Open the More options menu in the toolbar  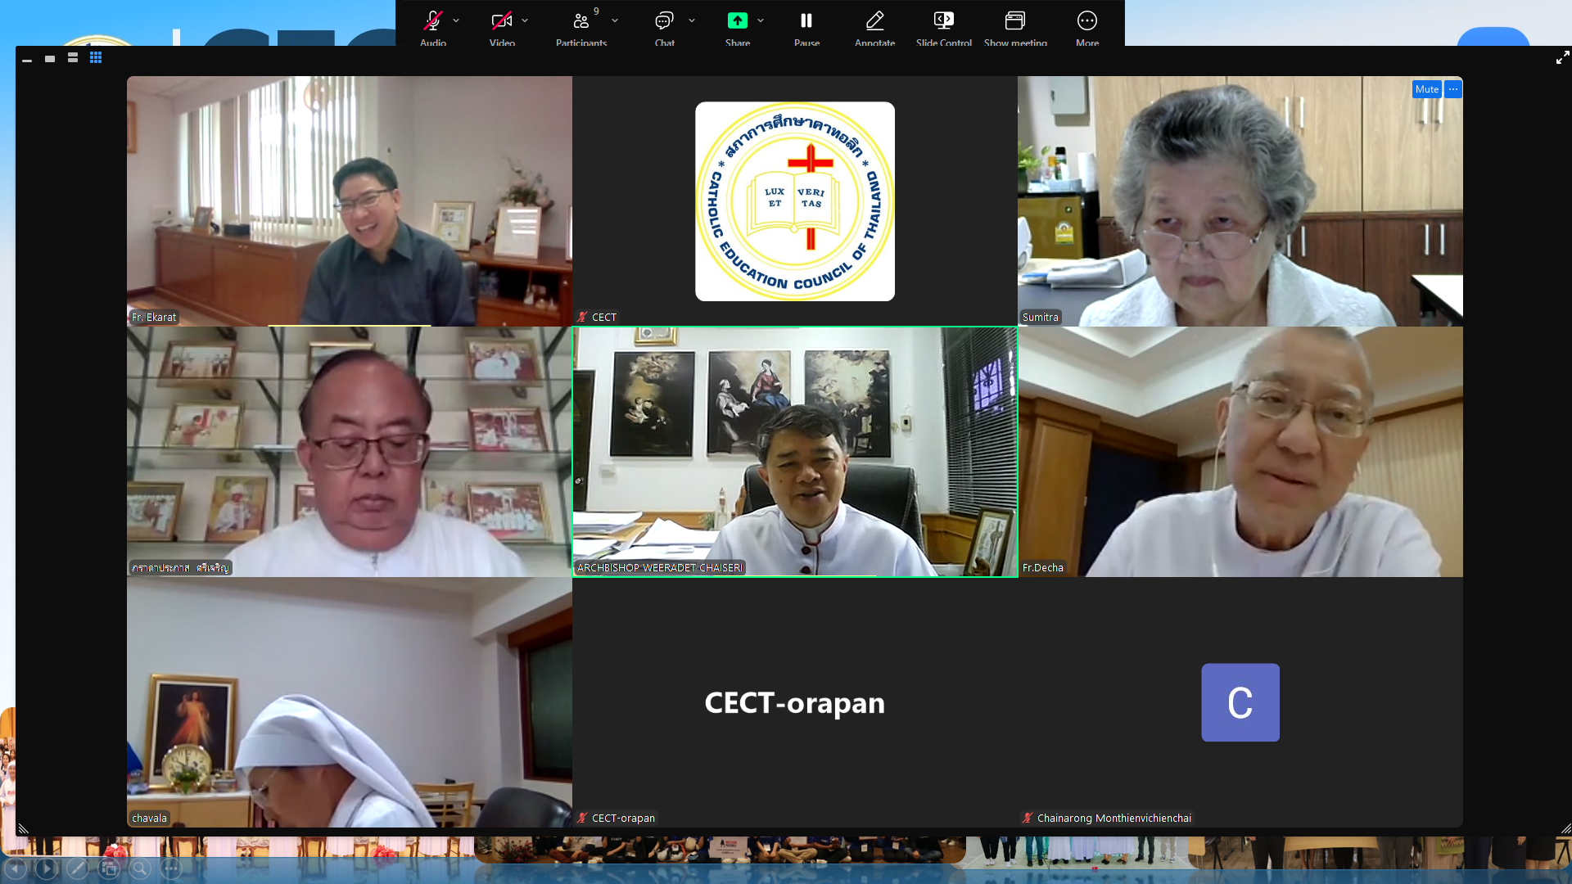[1087, 20]
